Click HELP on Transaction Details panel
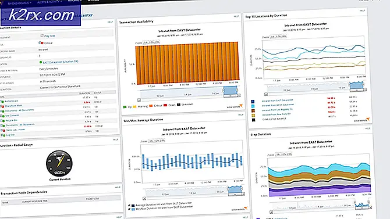Screen dimensions: 390x219 pyautogui.click(x=110, y=22)
